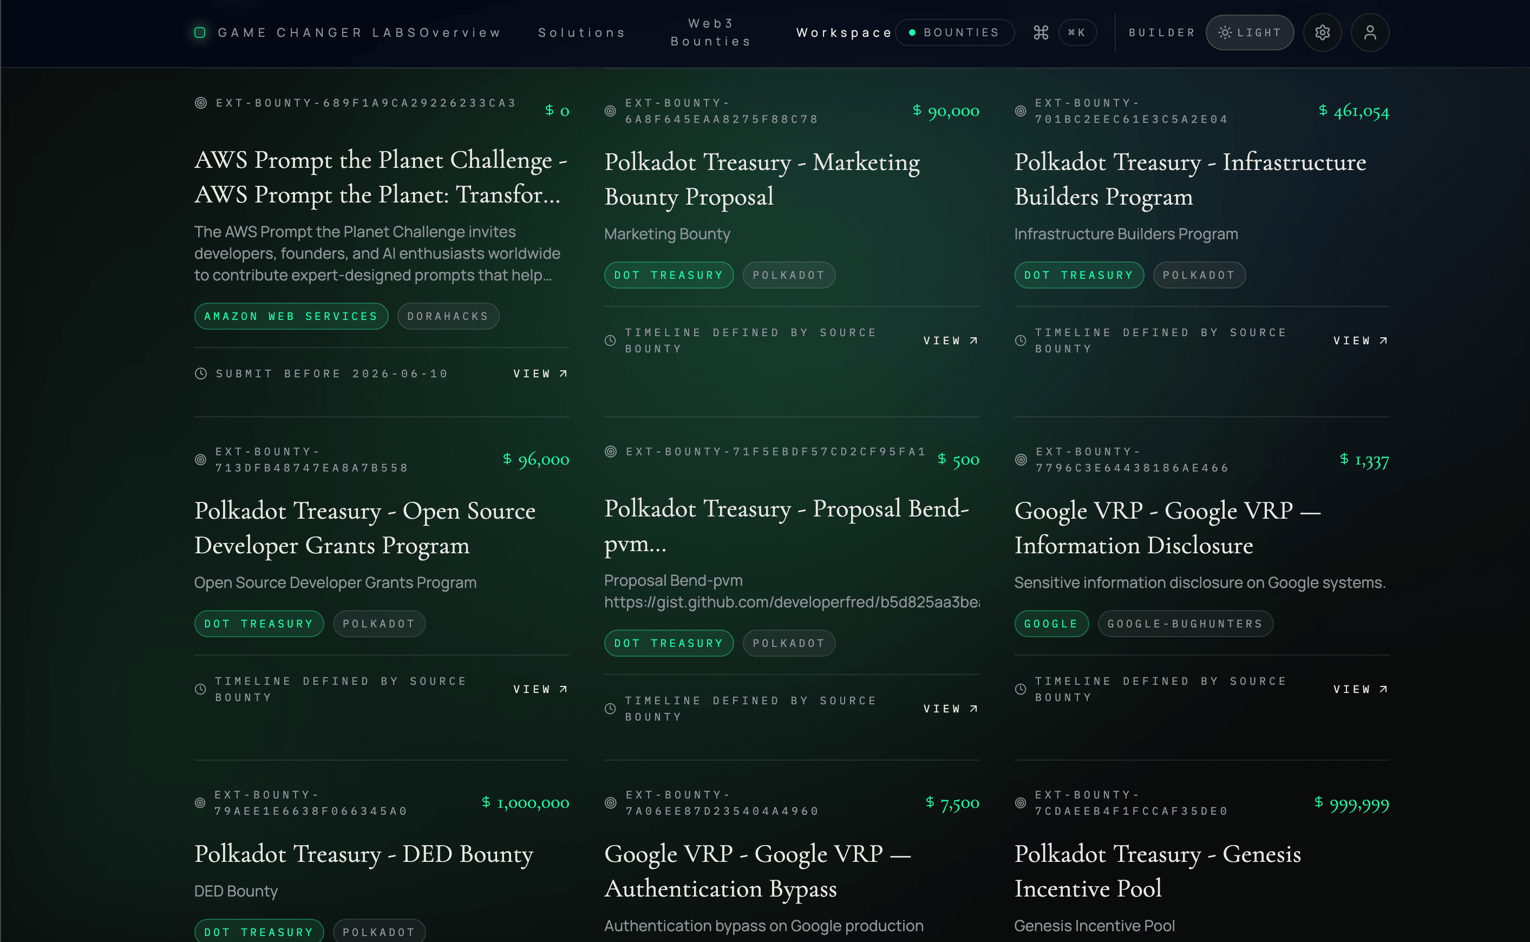Switch to Builder mode
This screenshot has width=1530, height=942.
click(x=1162, y=32)
